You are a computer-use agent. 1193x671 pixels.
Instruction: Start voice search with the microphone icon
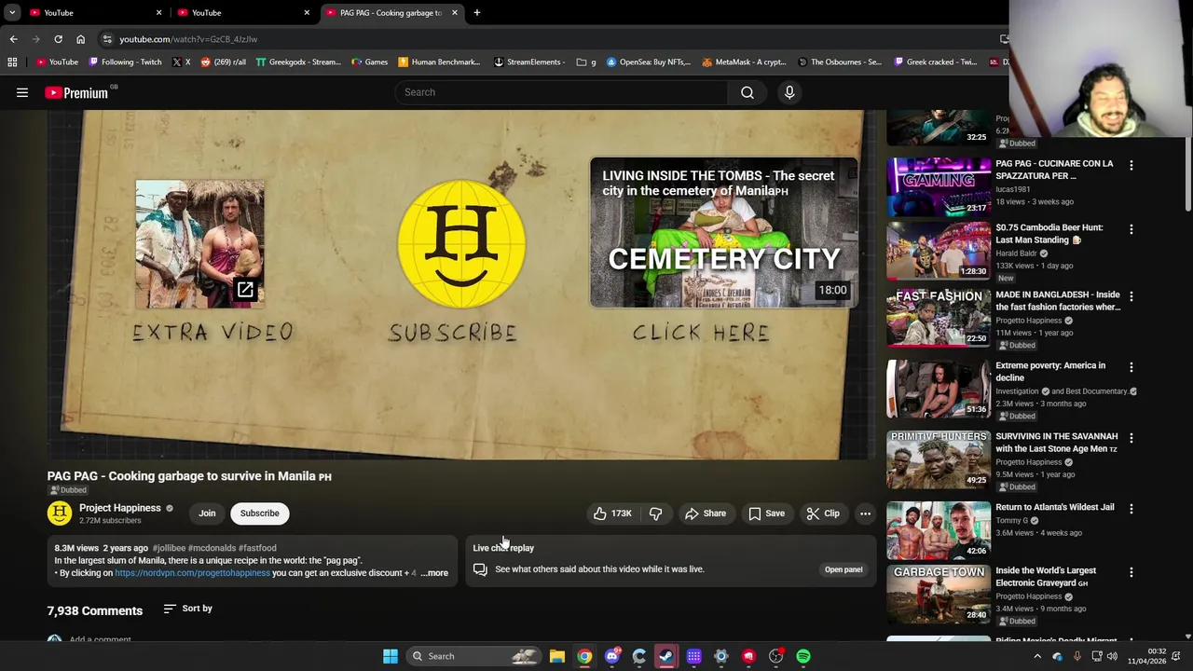click(x=789, y=92)
